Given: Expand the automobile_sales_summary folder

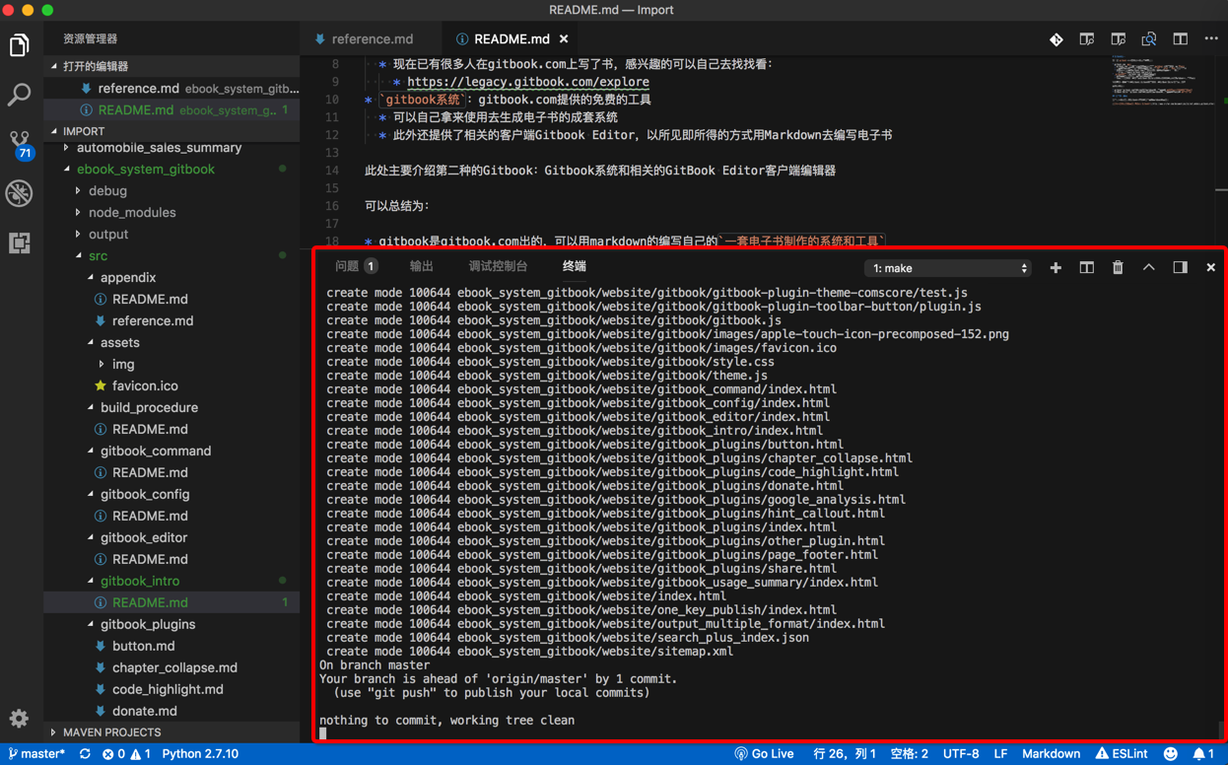Looking at the screenshot, I should 171,148.
